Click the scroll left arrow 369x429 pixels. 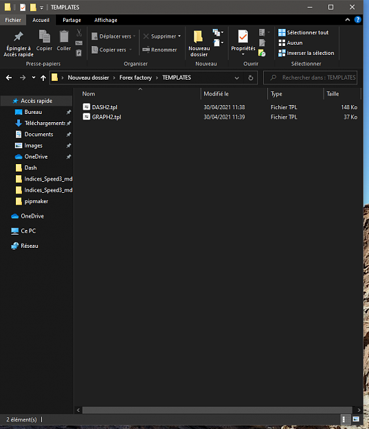click(78, 410)
